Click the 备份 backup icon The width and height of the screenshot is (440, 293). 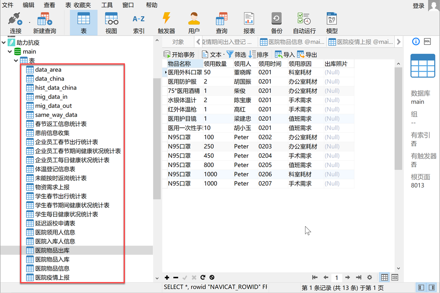click(276, 23)
